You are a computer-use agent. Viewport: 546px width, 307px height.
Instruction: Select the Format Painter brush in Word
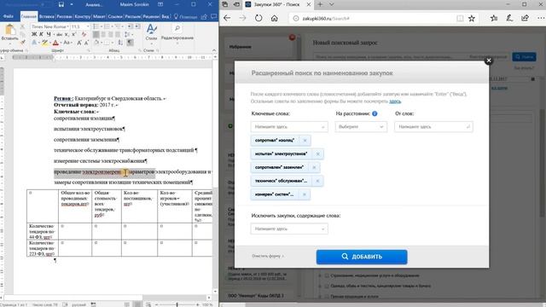pos(23,42)
